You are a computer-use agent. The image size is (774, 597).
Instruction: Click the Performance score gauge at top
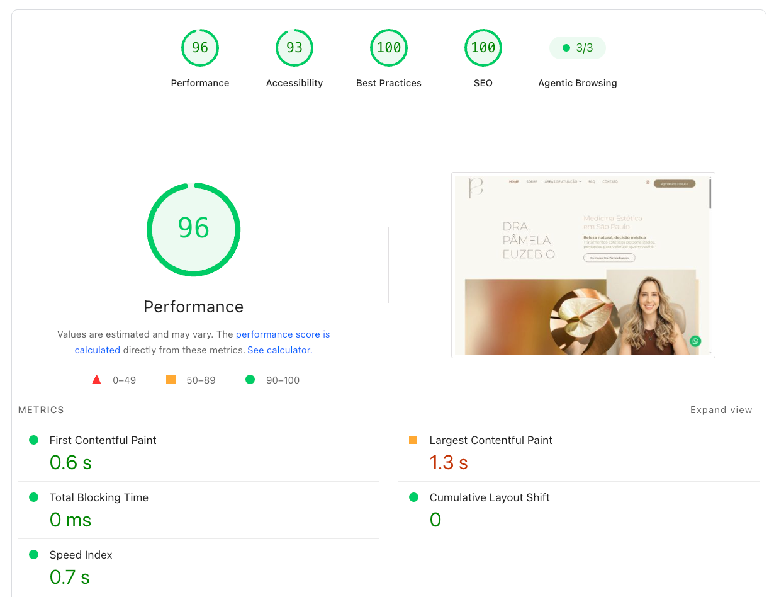point(200,48)
